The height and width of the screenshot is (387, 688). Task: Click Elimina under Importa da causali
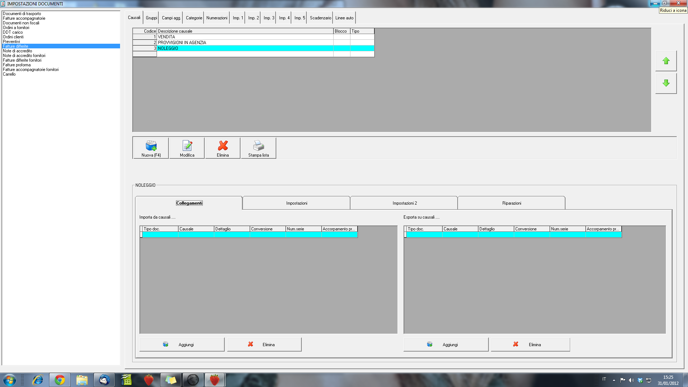coord(264,344)
